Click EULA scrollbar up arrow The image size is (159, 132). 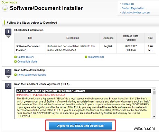click(154, 89)
